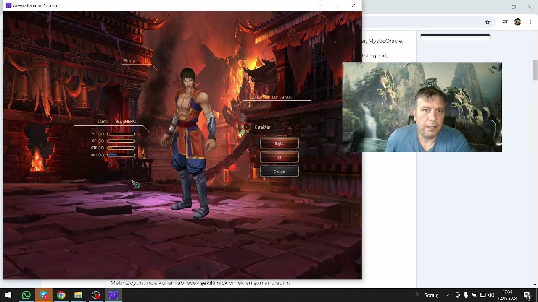This screenshot has height=302, width=538.
Task: Click the Meet Now camera tray icon
Action: pos(458,295)
